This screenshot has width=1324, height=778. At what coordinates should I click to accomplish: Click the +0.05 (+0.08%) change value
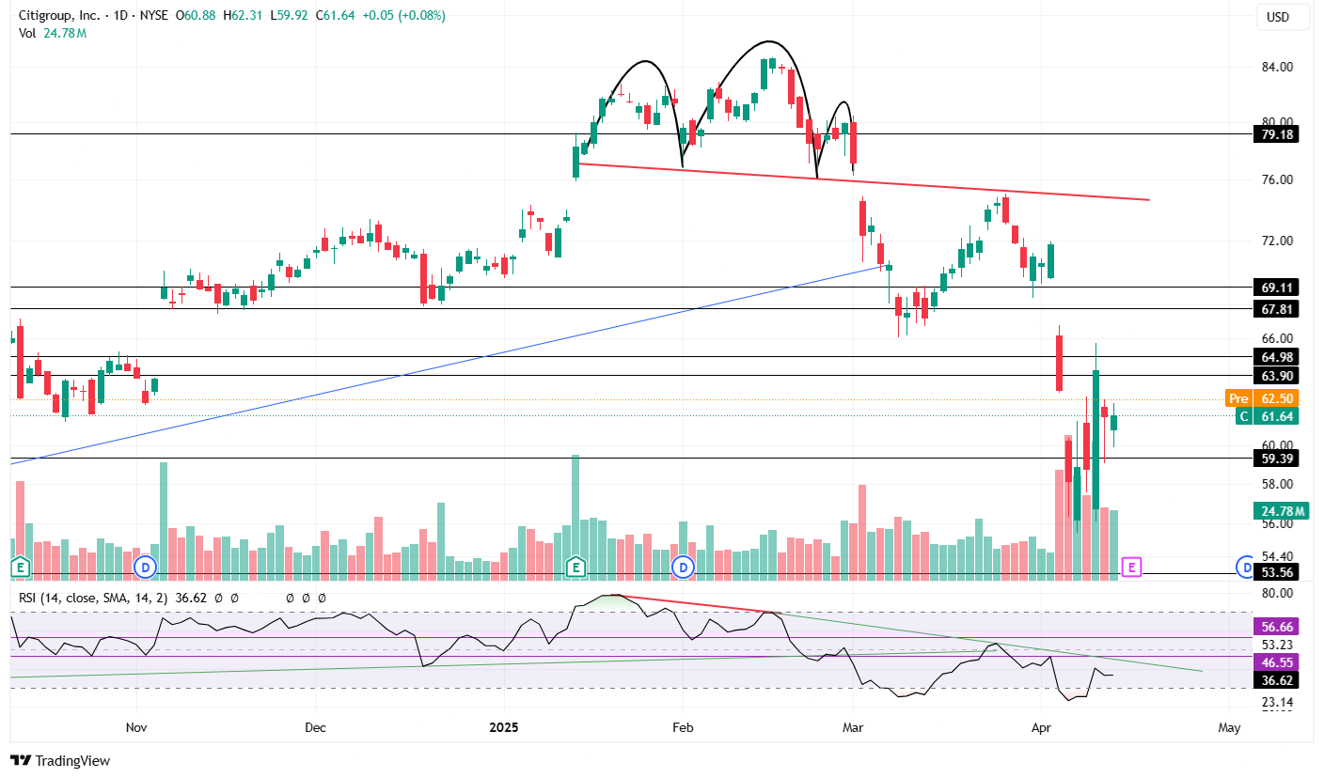click(403, 16)
